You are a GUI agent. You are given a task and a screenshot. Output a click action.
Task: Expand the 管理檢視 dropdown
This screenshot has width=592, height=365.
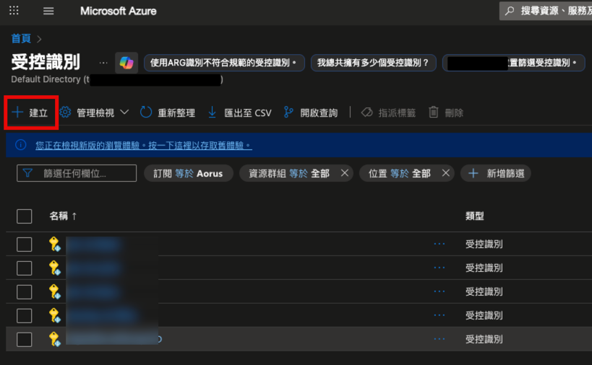click(94, 113)
